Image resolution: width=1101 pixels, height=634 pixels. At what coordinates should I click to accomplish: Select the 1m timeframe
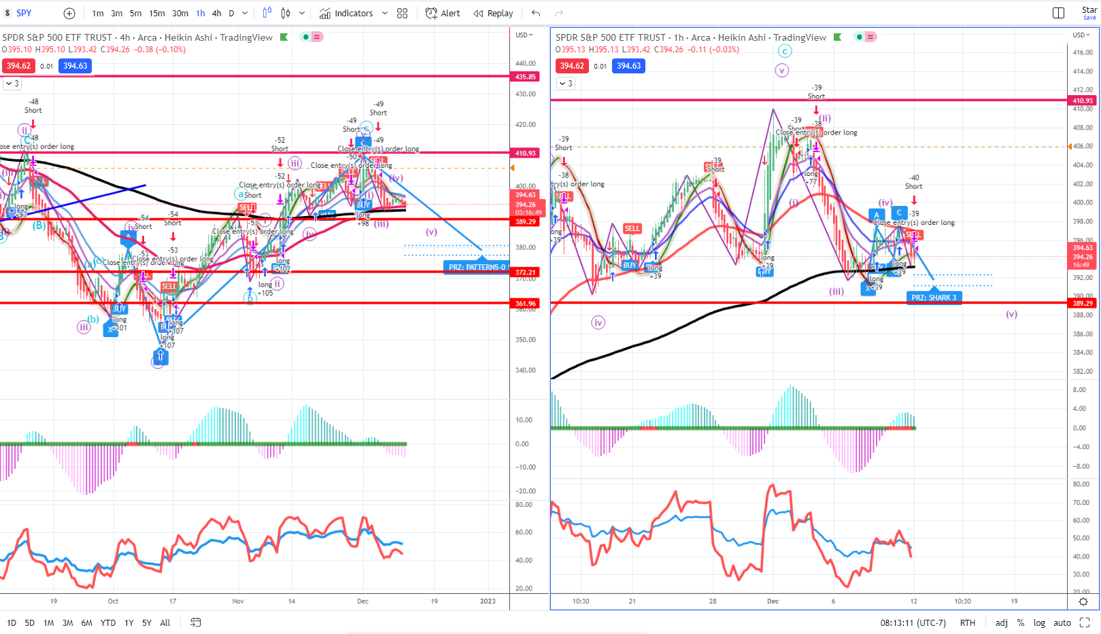click(x=98, y=13)
